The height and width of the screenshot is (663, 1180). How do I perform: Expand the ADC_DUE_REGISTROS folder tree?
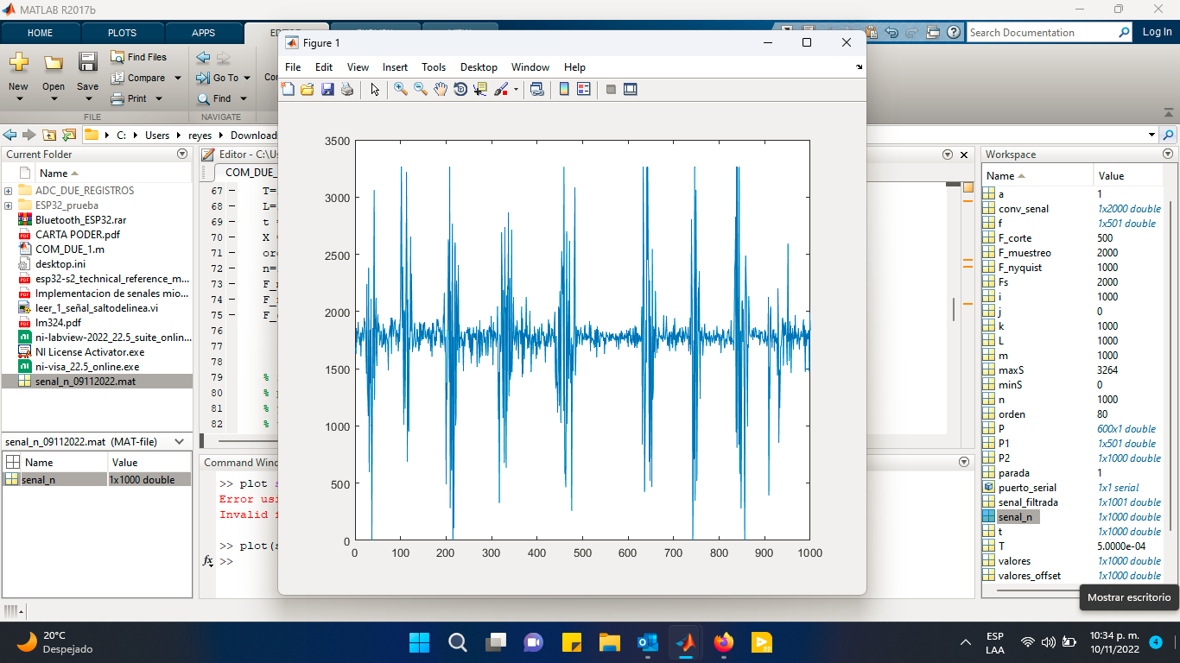tap(8, 191)
